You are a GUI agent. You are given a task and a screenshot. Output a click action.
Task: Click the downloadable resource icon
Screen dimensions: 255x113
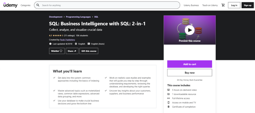(169, 94)
